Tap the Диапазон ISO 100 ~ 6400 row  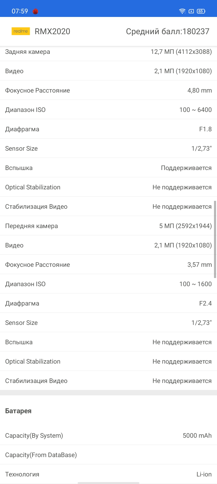[108, 110]
